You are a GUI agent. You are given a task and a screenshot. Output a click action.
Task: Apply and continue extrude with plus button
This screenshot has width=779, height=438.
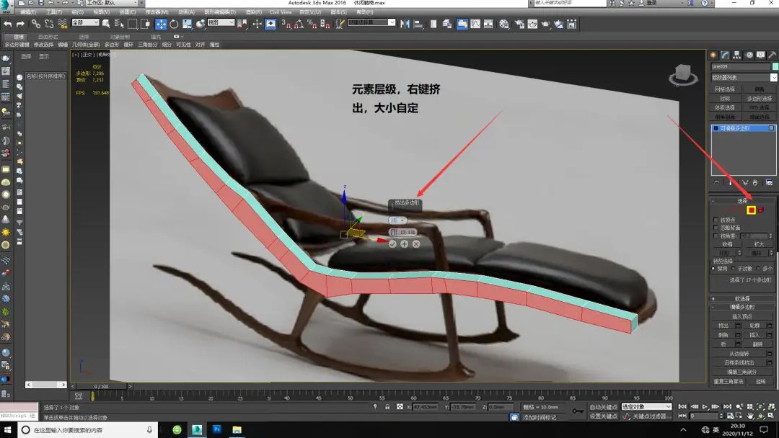pos(405,244)
